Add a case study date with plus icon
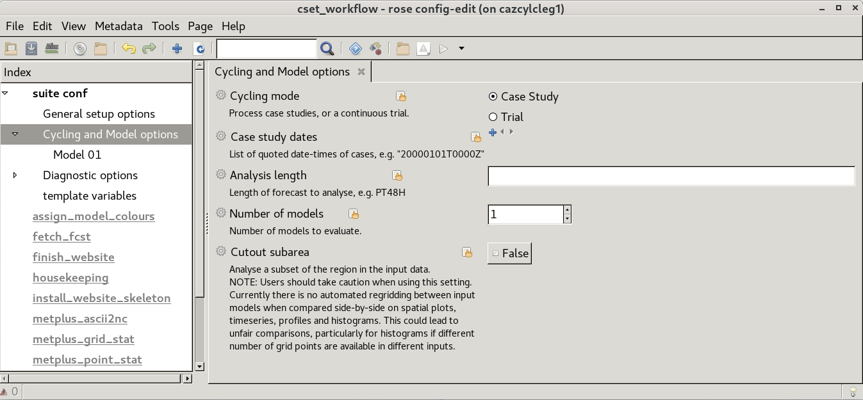Image resolution: width=863 pixels, height=400 pixels. 493,132
